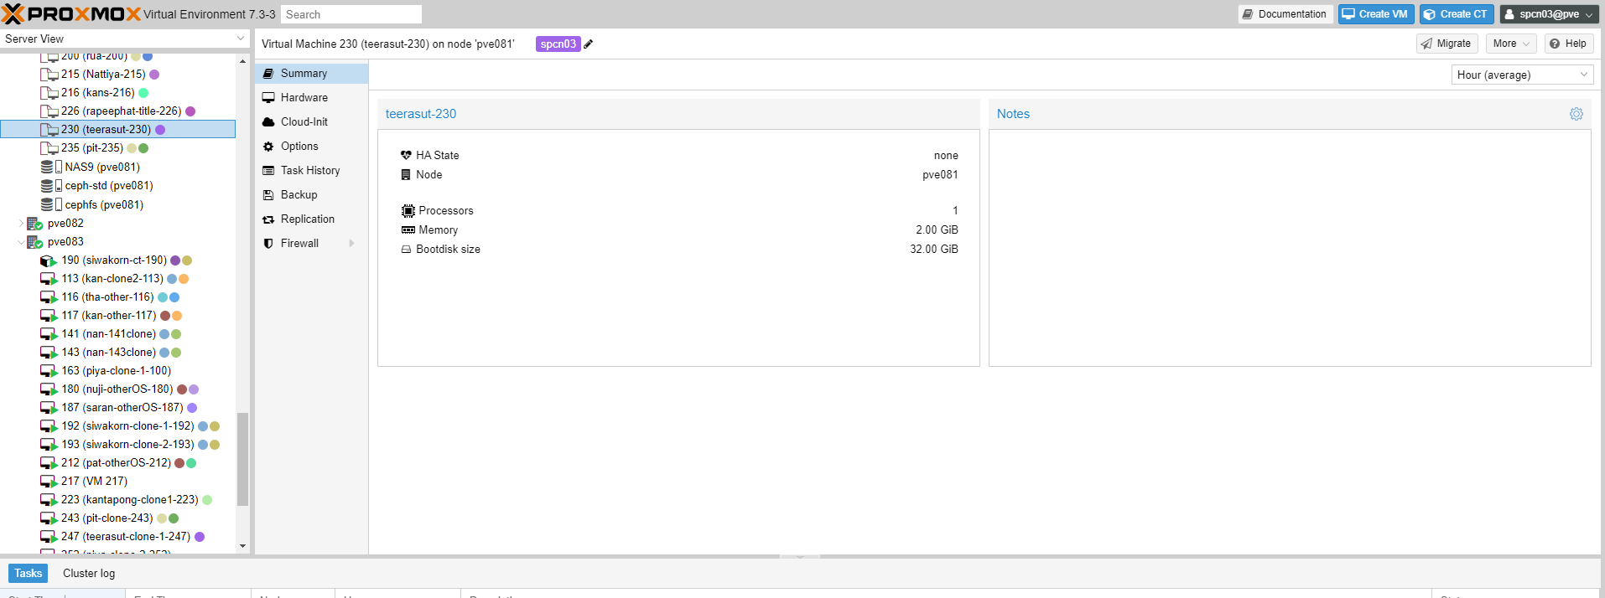Open the More actions dropdown

(x=1510, y=44)
